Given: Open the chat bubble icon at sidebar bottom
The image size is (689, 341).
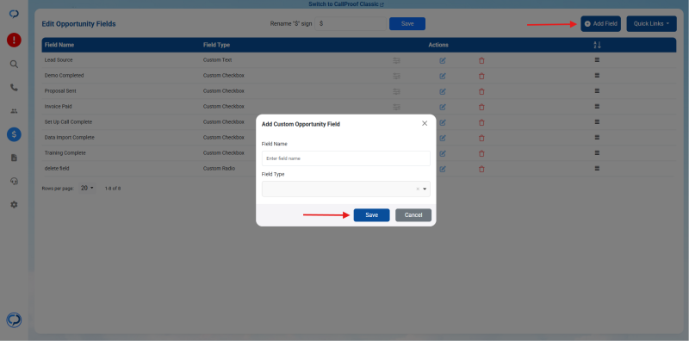Looking at the screenshot, I should [x=14, y=320].
